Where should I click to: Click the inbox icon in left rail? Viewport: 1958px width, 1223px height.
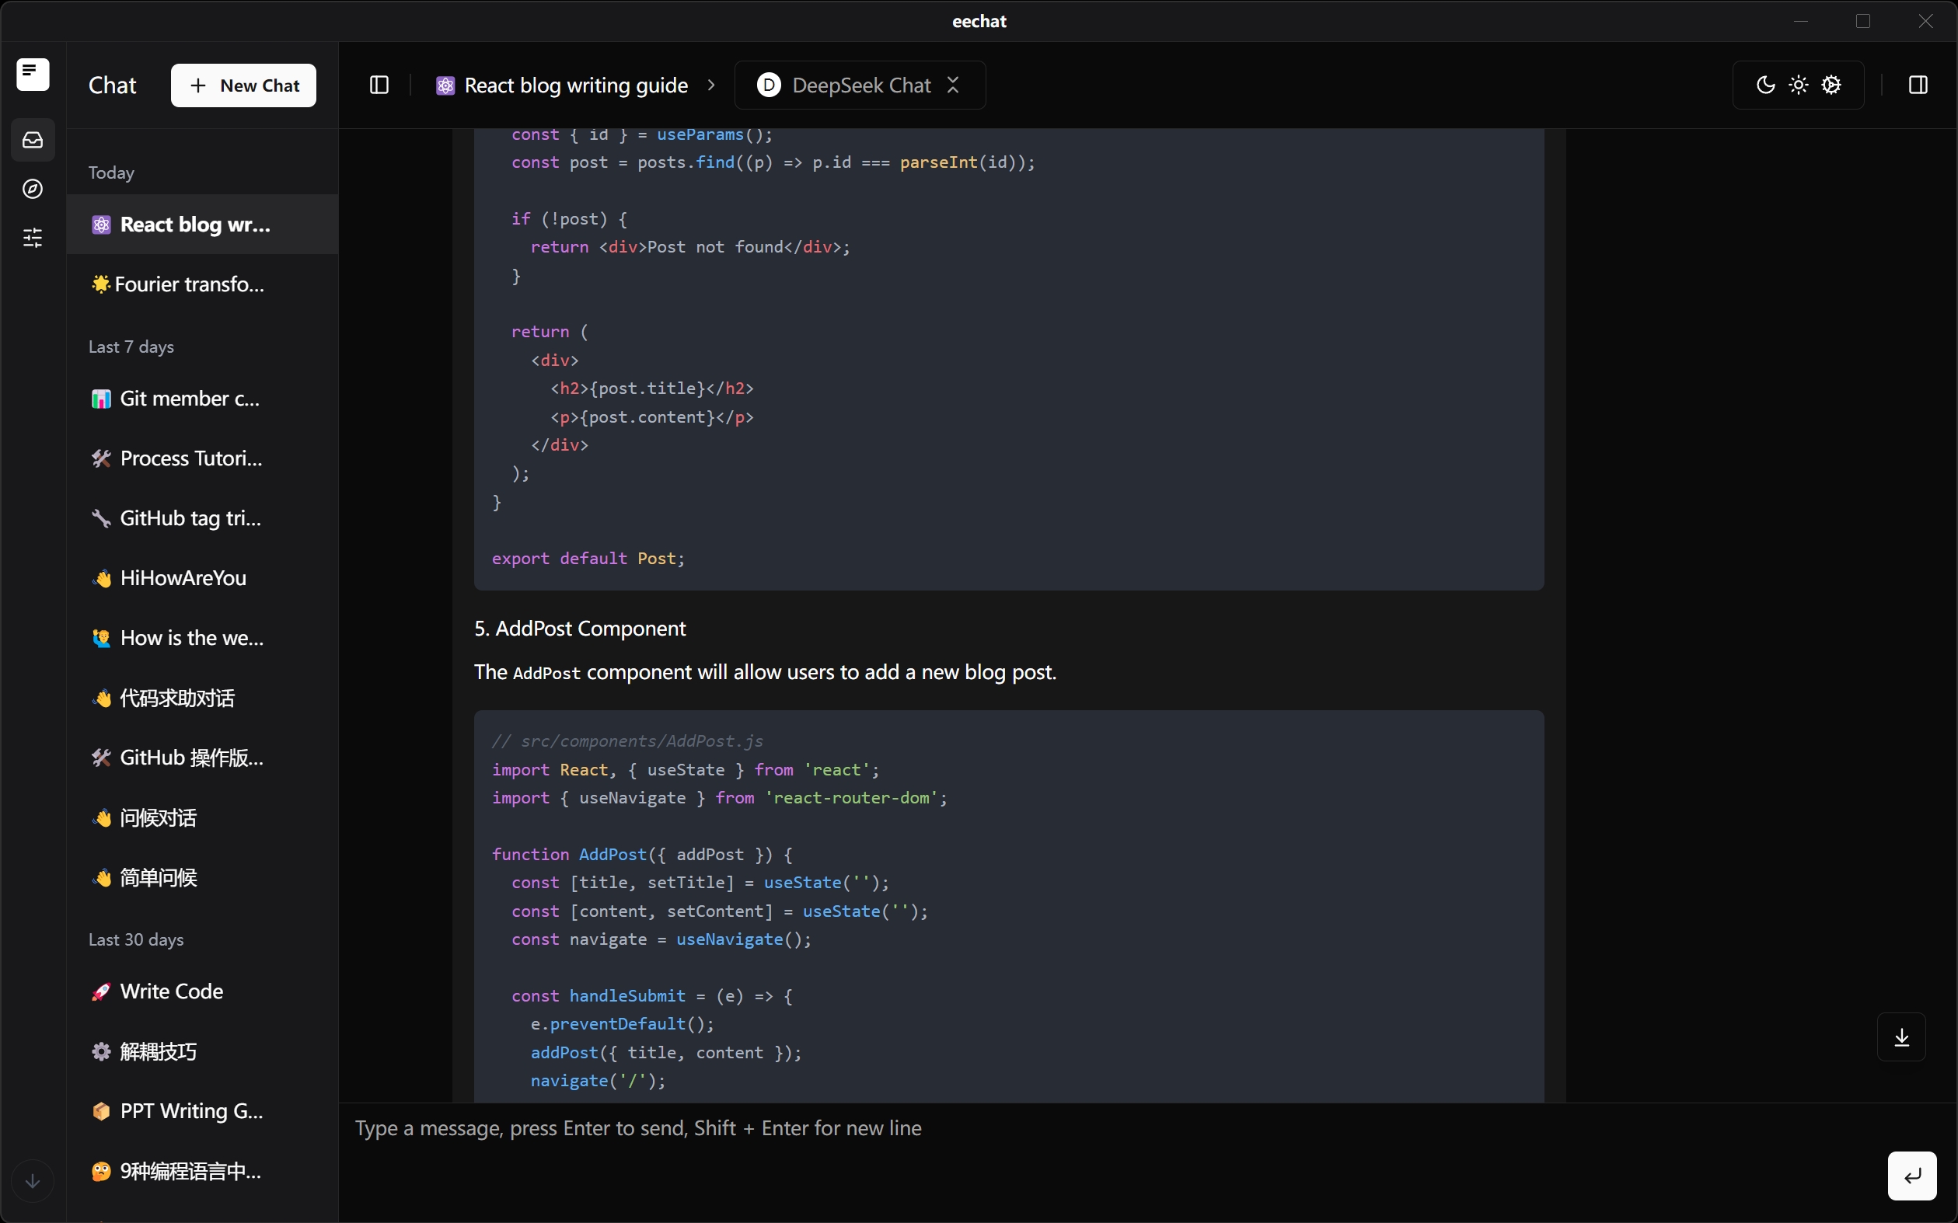coord(33,140)
